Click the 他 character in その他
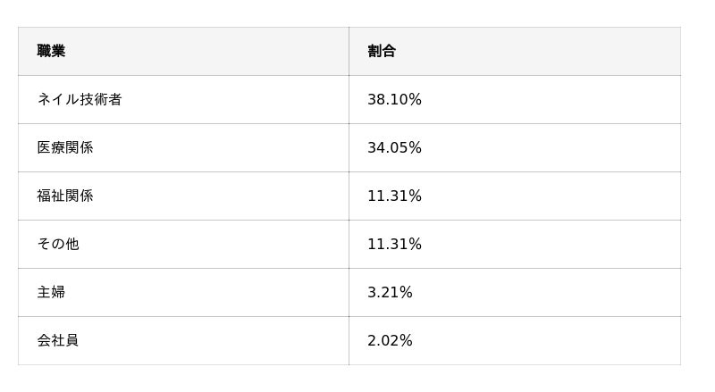715x392 pixels. tap(72, 245)
